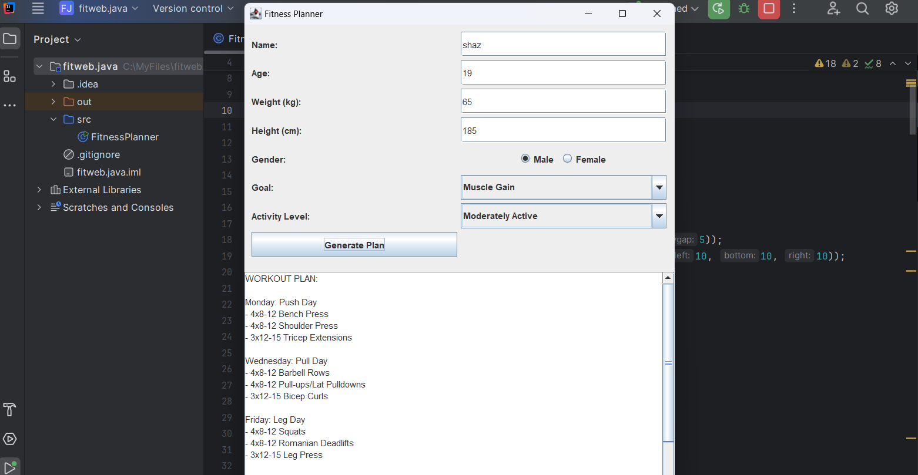Stop the running application with red button

click(769, 9)
